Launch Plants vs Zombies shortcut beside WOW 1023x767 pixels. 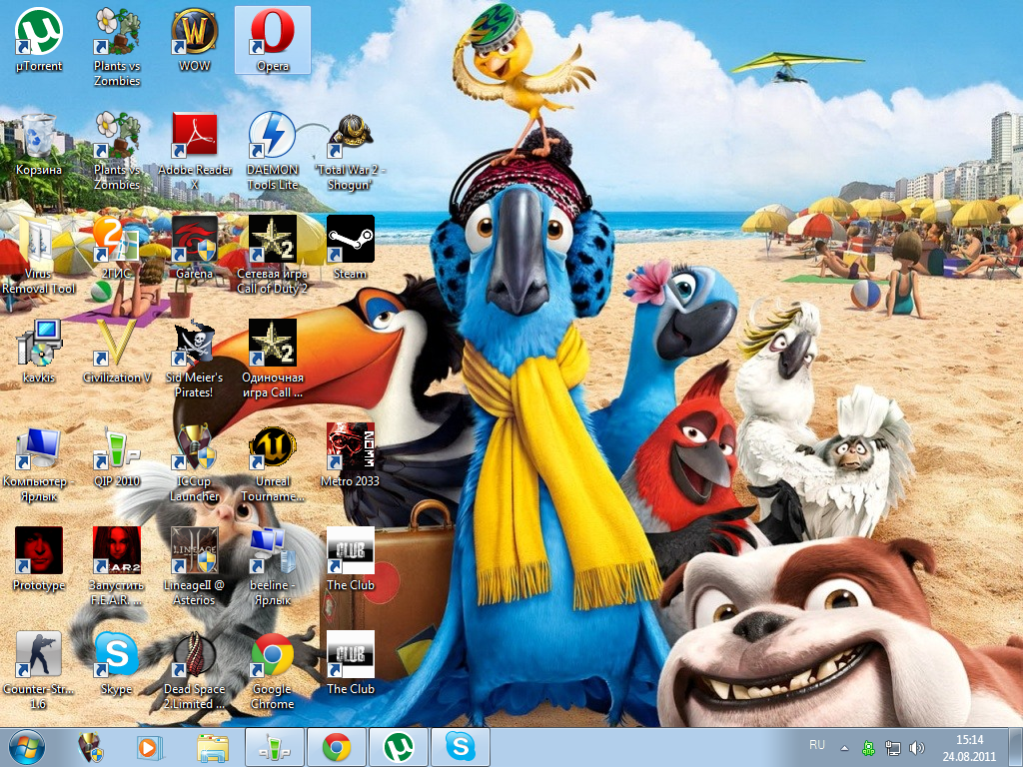click(117, 47)
